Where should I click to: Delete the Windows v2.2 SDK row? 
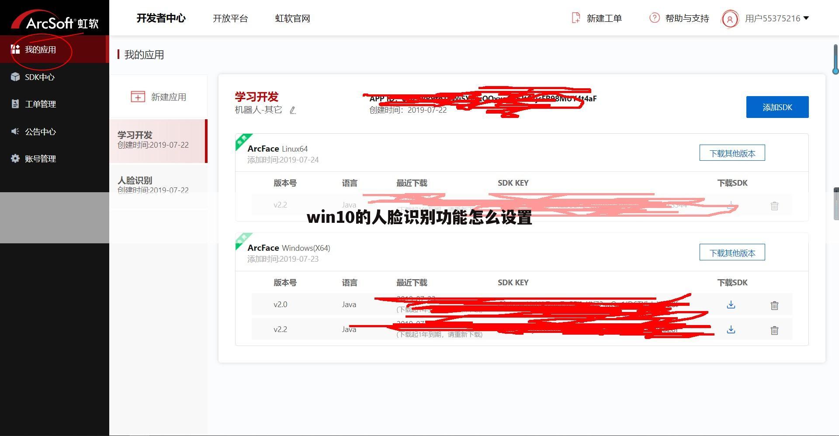(x=774, y=330)
